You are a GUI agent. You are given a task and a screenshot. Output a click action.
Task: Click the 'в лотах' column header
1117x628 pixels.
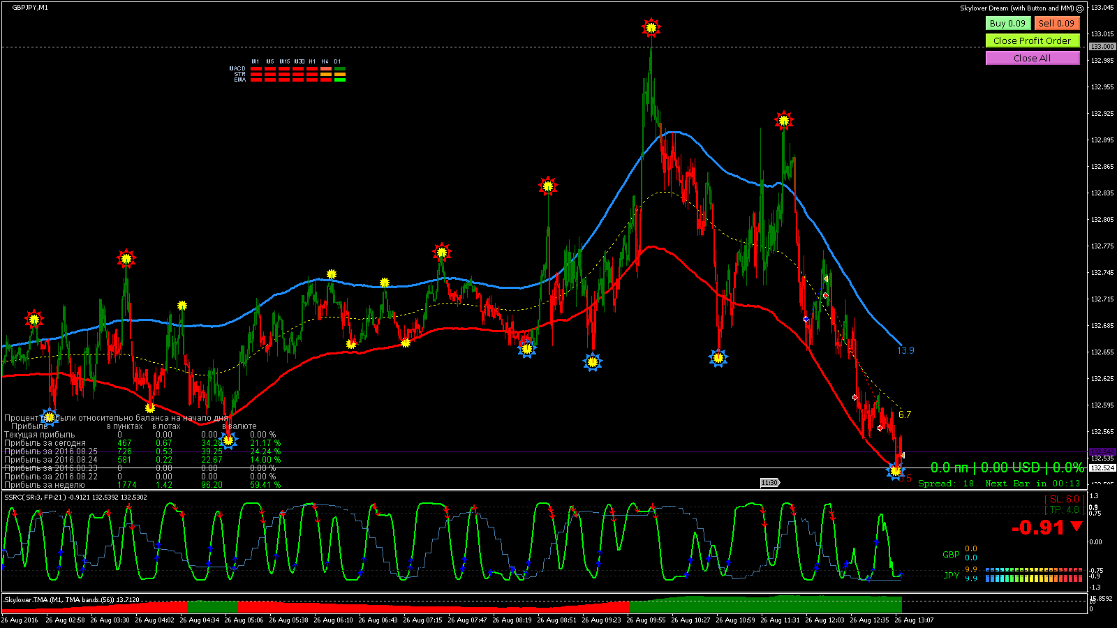point(166,426)
